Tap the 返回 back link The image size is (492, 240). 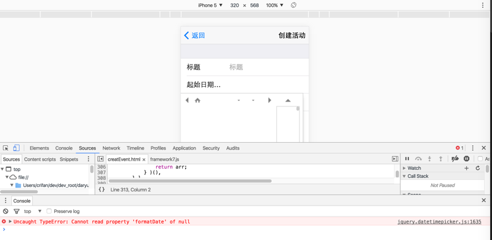[x=194, y=35]
